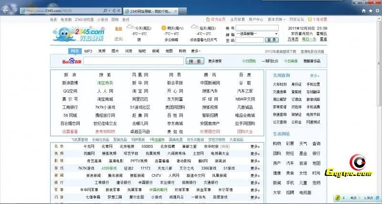Click the blue icon at right of speed widget
Viewport: 382px width, 204px height.
(x=378, y=198)
